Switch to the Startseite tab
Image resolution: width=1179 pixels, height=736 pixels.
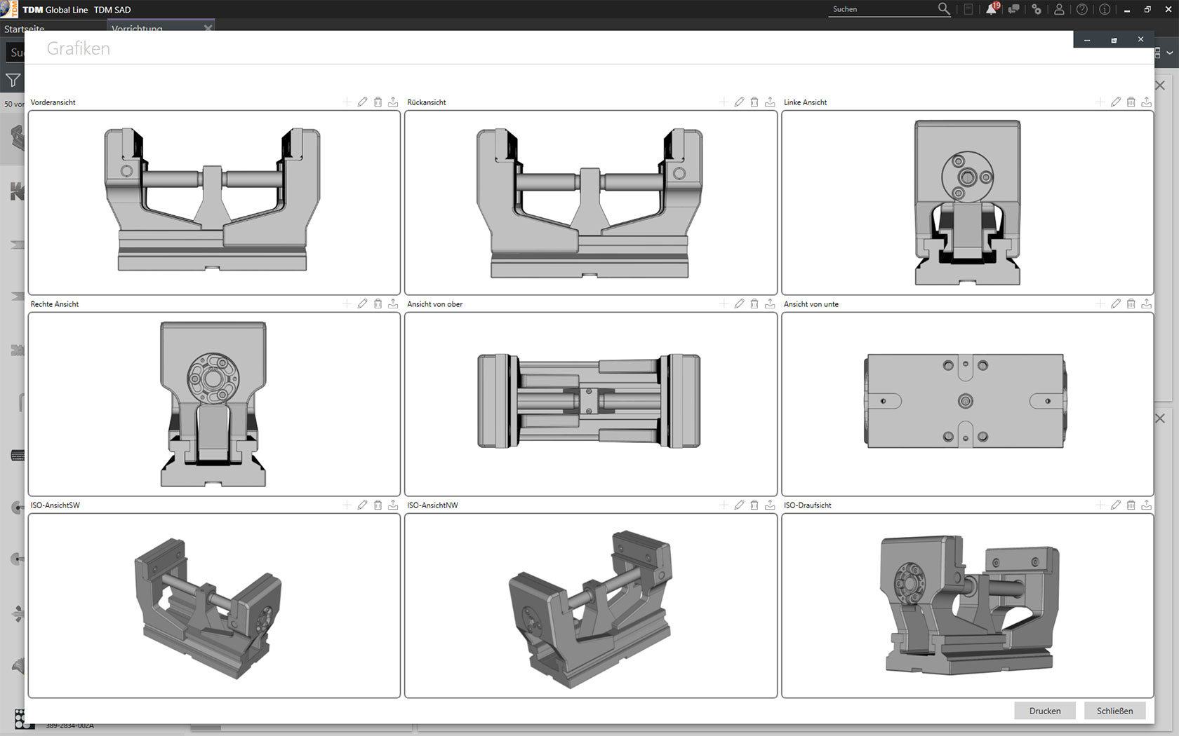click(24, 27)
